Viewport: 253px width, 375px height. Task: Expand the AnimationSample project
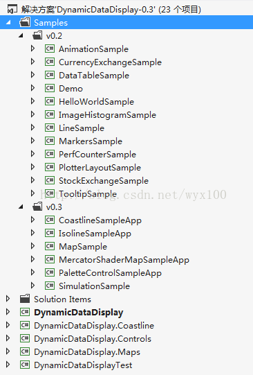click(33, 49)
